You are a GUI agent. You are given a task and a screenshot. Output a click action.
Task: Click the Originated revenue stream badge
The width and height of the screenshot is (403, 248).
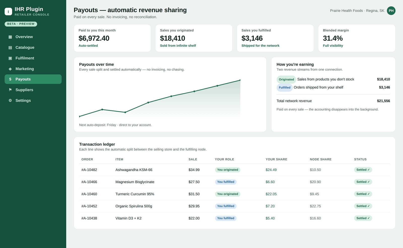(286, 79)
